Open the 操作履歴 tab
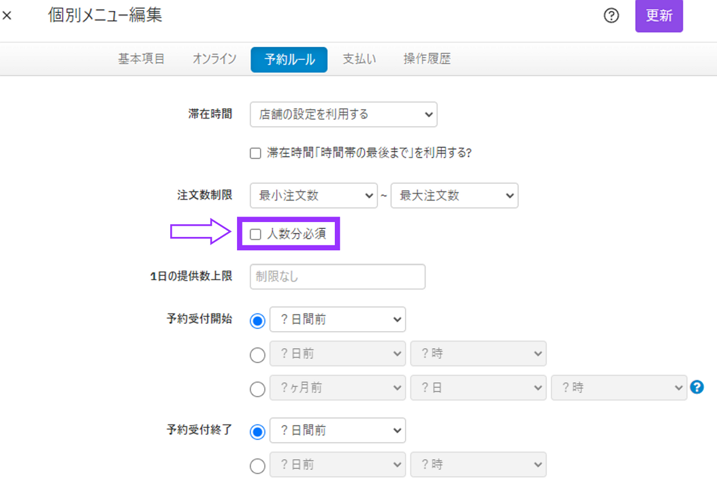This screenshot has width=717, height=496. pos(427,59)
